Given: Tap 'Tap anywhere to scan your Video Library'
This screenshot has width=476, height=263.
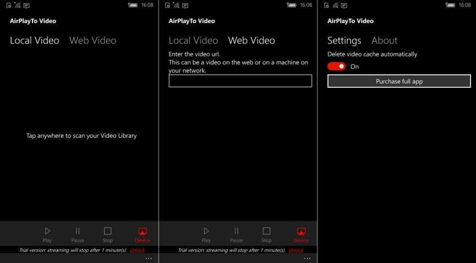Looking at the screenshot, I should pos(81,136).
